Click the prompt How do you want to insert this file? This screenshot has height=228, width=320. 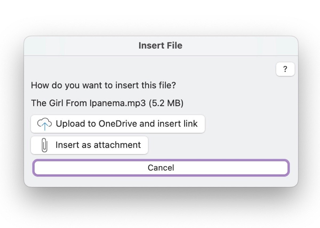coord(103,86)
